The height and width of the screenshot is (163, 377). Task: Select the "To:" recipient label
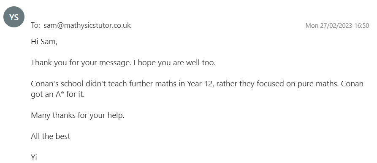[x=35, y=25]
